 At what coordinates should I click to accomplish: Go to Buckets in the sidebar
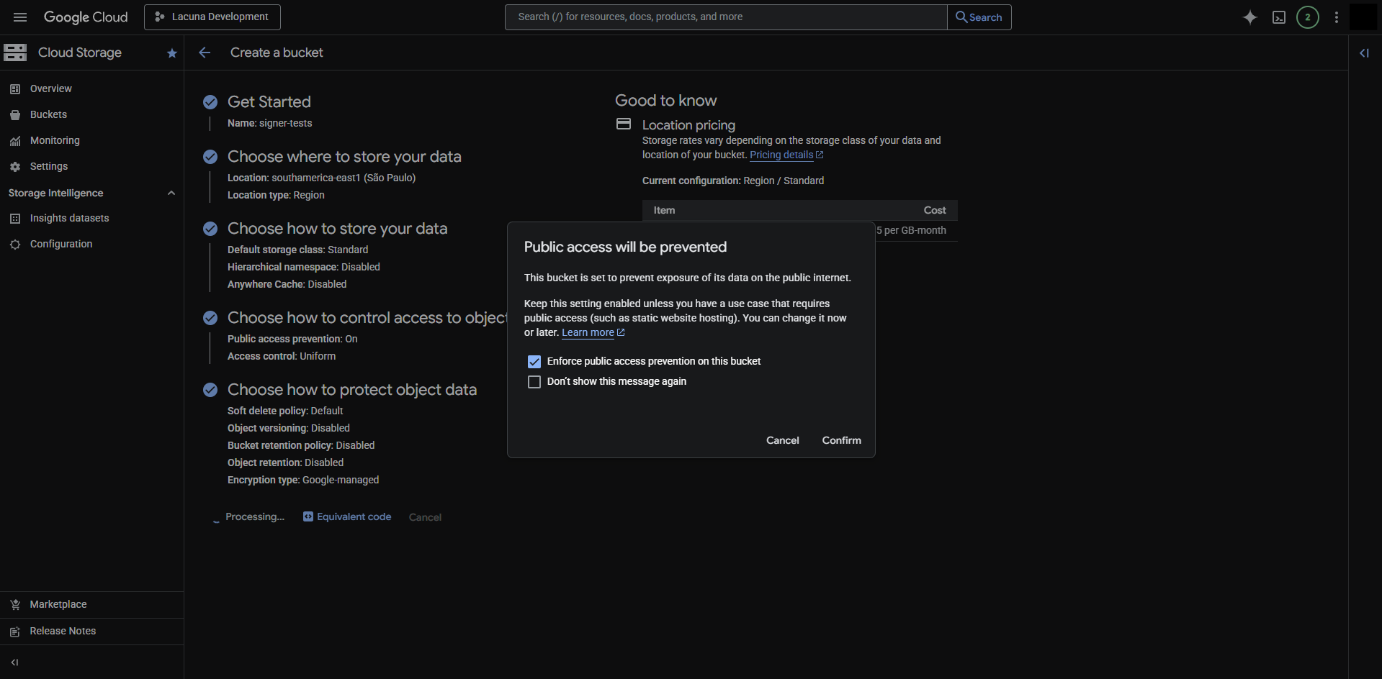click(48, 114)
